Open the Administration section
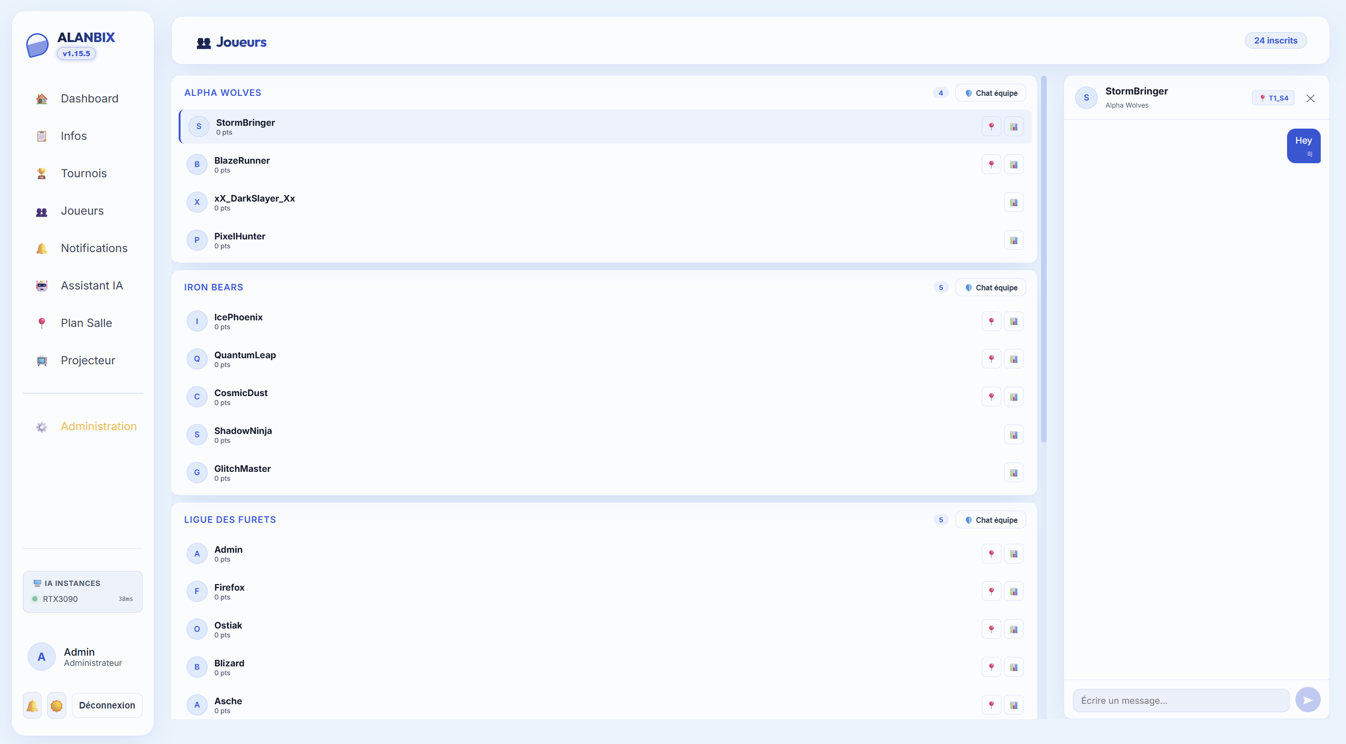Image resolution: width=1346 pixels, height=744 pixels. pyautogui.click(x=83, y=427)
